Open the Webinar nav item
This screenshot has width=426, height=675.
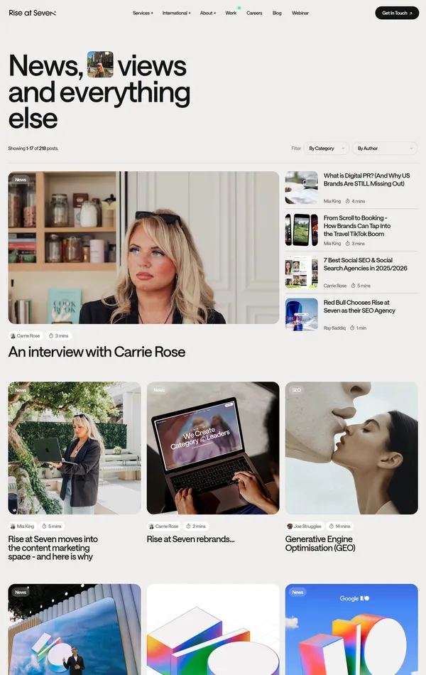[300, 13]
